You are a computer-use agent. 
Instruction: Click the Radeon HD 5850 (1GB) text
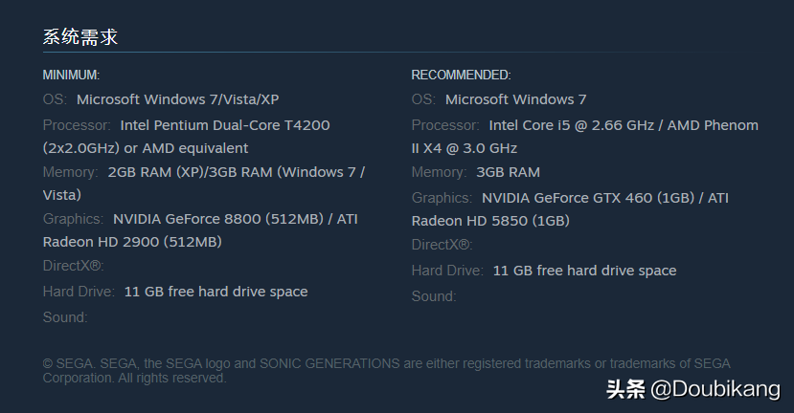tap(490, 221)
